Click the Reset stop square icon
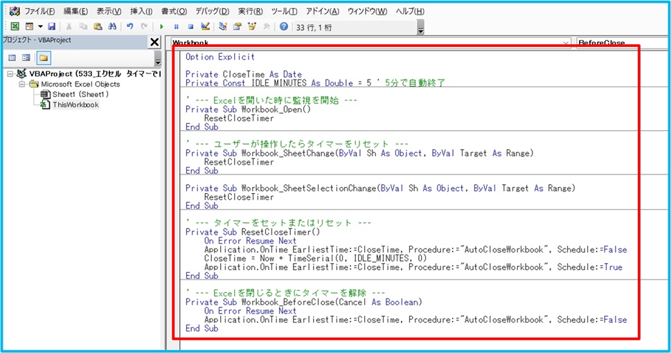The width and height of the screenshot is (671, 353). click(x=190, y=26)
